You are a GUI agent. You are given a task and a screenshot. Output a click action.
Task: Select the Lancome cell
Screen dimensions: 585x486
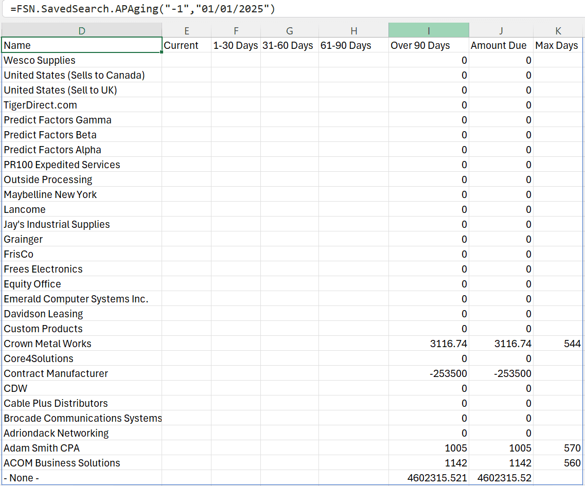[82, 209]
